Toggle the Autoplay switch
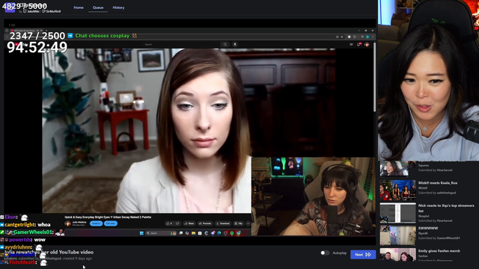The width and height of the screenshot is (479, 269). click(325, 253)
